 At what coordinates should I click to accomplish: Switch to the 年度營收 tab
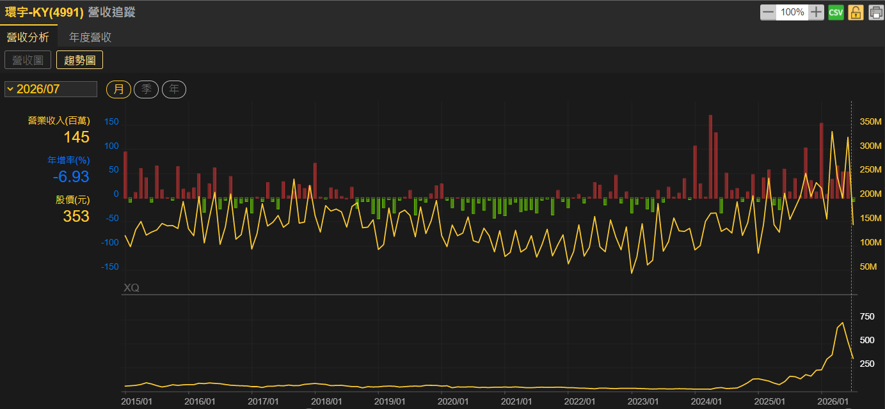coord(90,37)
